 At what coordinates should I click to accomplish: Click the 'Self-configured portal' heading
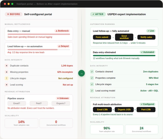coord(38,14)
